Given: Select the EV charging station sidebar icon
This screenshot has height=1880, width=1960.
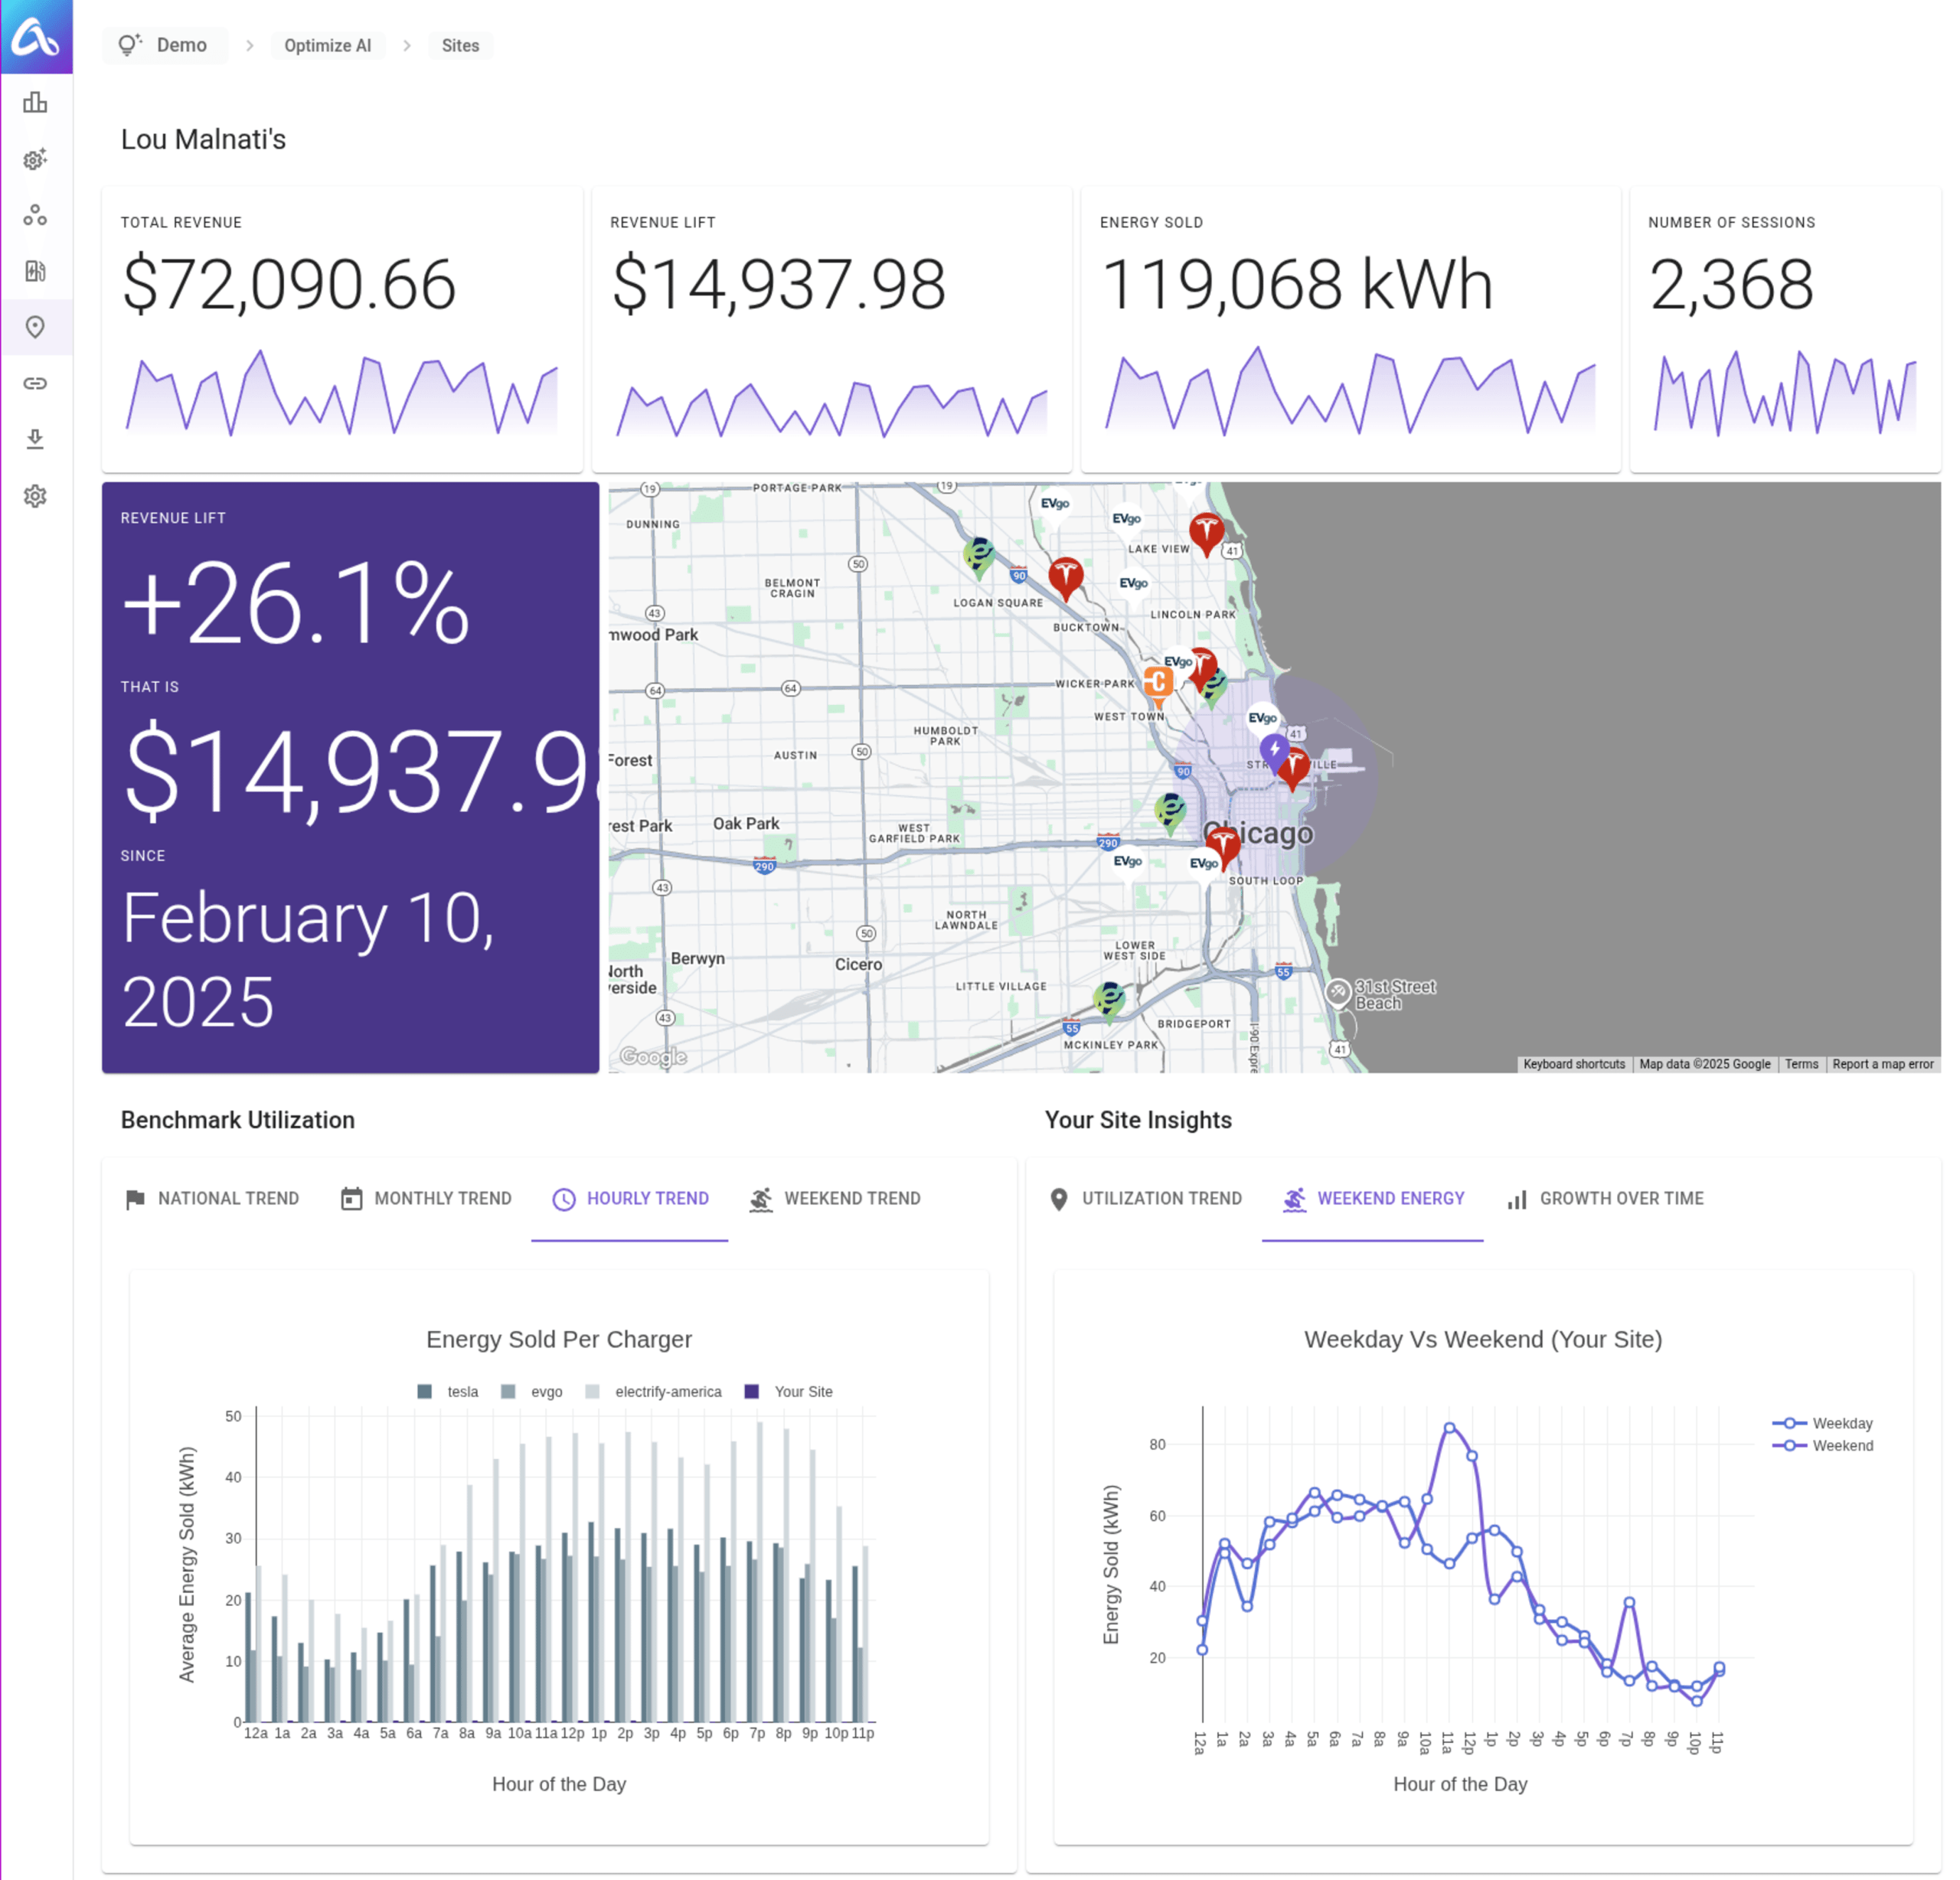Looking at the screenshot, I should point(35,271).
